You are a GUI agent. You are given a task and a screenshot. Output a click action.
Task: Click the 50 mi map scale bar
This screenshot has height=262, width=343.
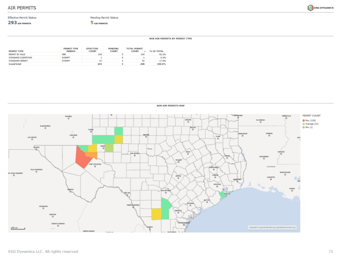(18, 228)
